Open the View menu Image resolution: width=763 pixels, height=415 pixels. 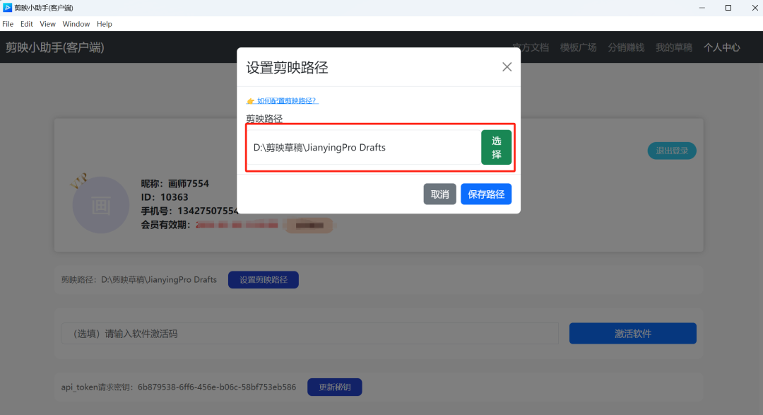(47, 23)
